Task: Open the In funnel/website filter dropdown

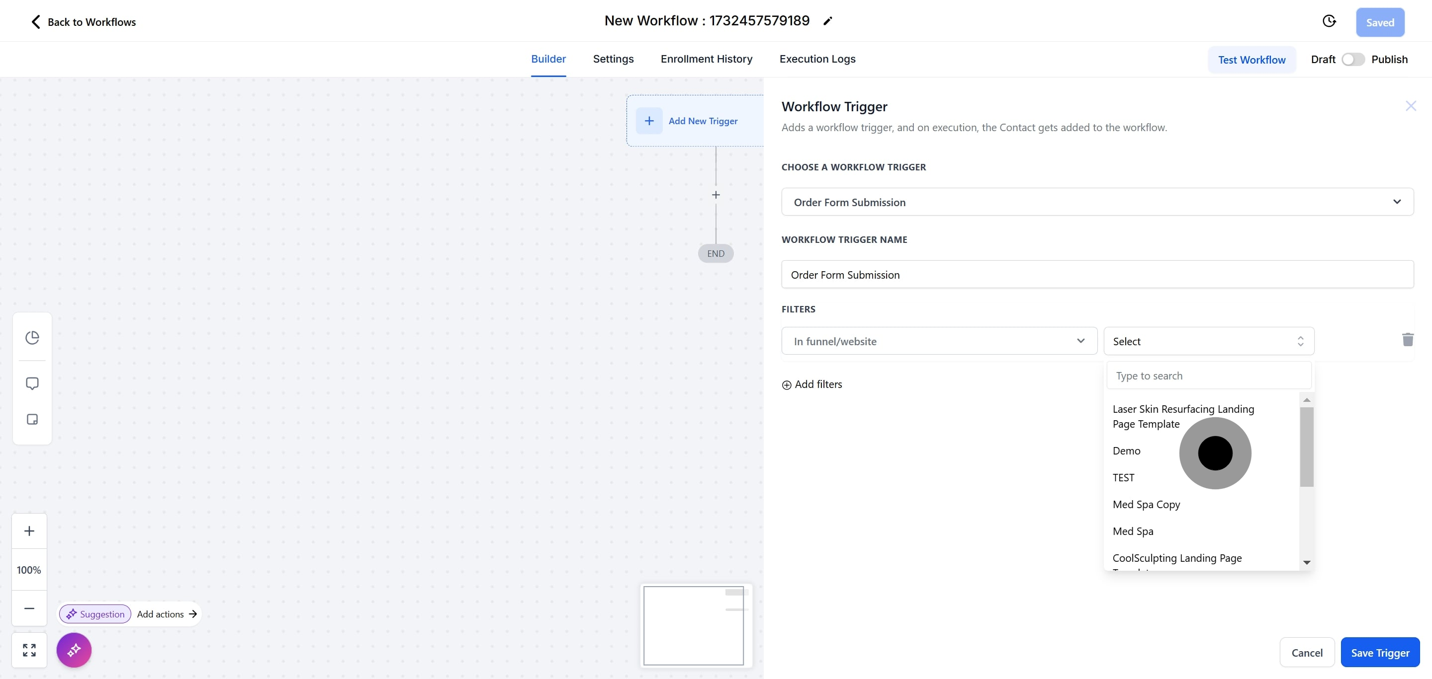Action: 939,341
